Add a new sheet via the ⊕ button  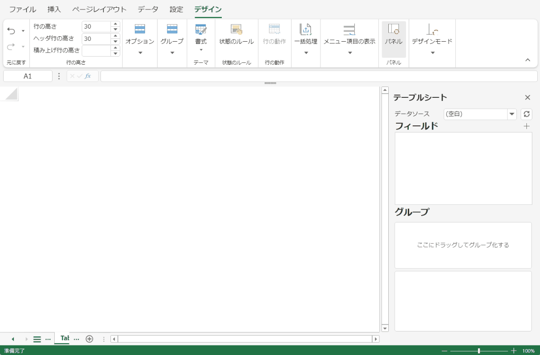89,338
